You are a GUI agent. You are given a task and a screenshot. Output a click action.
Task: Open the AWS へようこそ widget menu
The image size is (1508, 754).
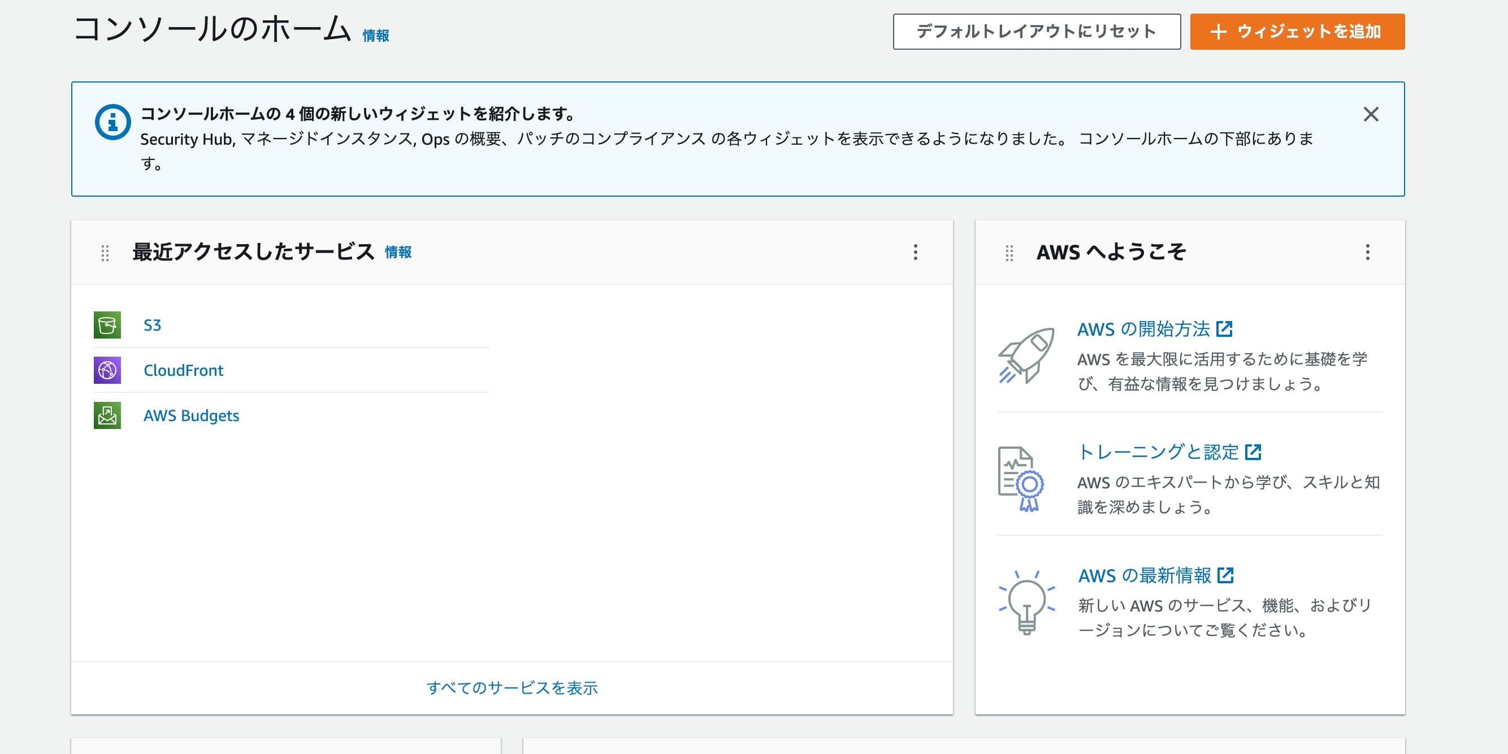click(1367, 252)
